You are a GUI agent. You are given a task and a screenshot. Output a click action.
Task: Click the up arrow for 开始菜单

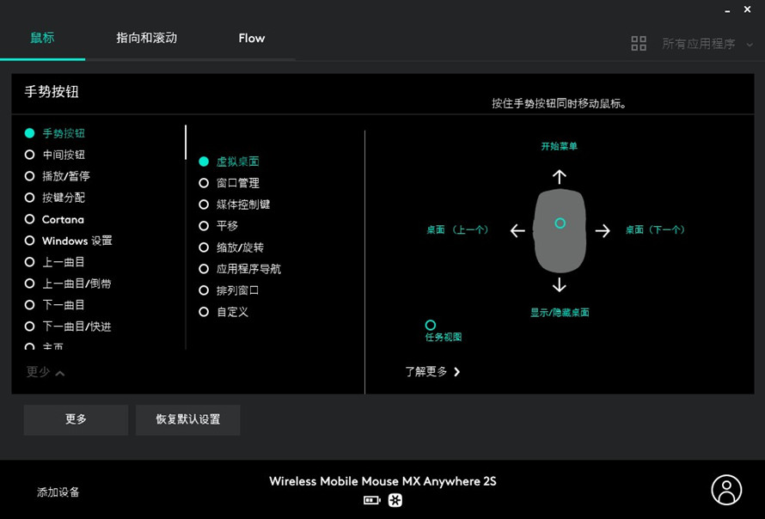tap(560, 177)
